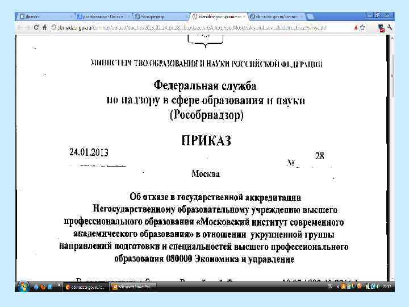This screenshot has width=409, height=307.
Task: Click the system tray clock
Action: click(x=387, y=287)
